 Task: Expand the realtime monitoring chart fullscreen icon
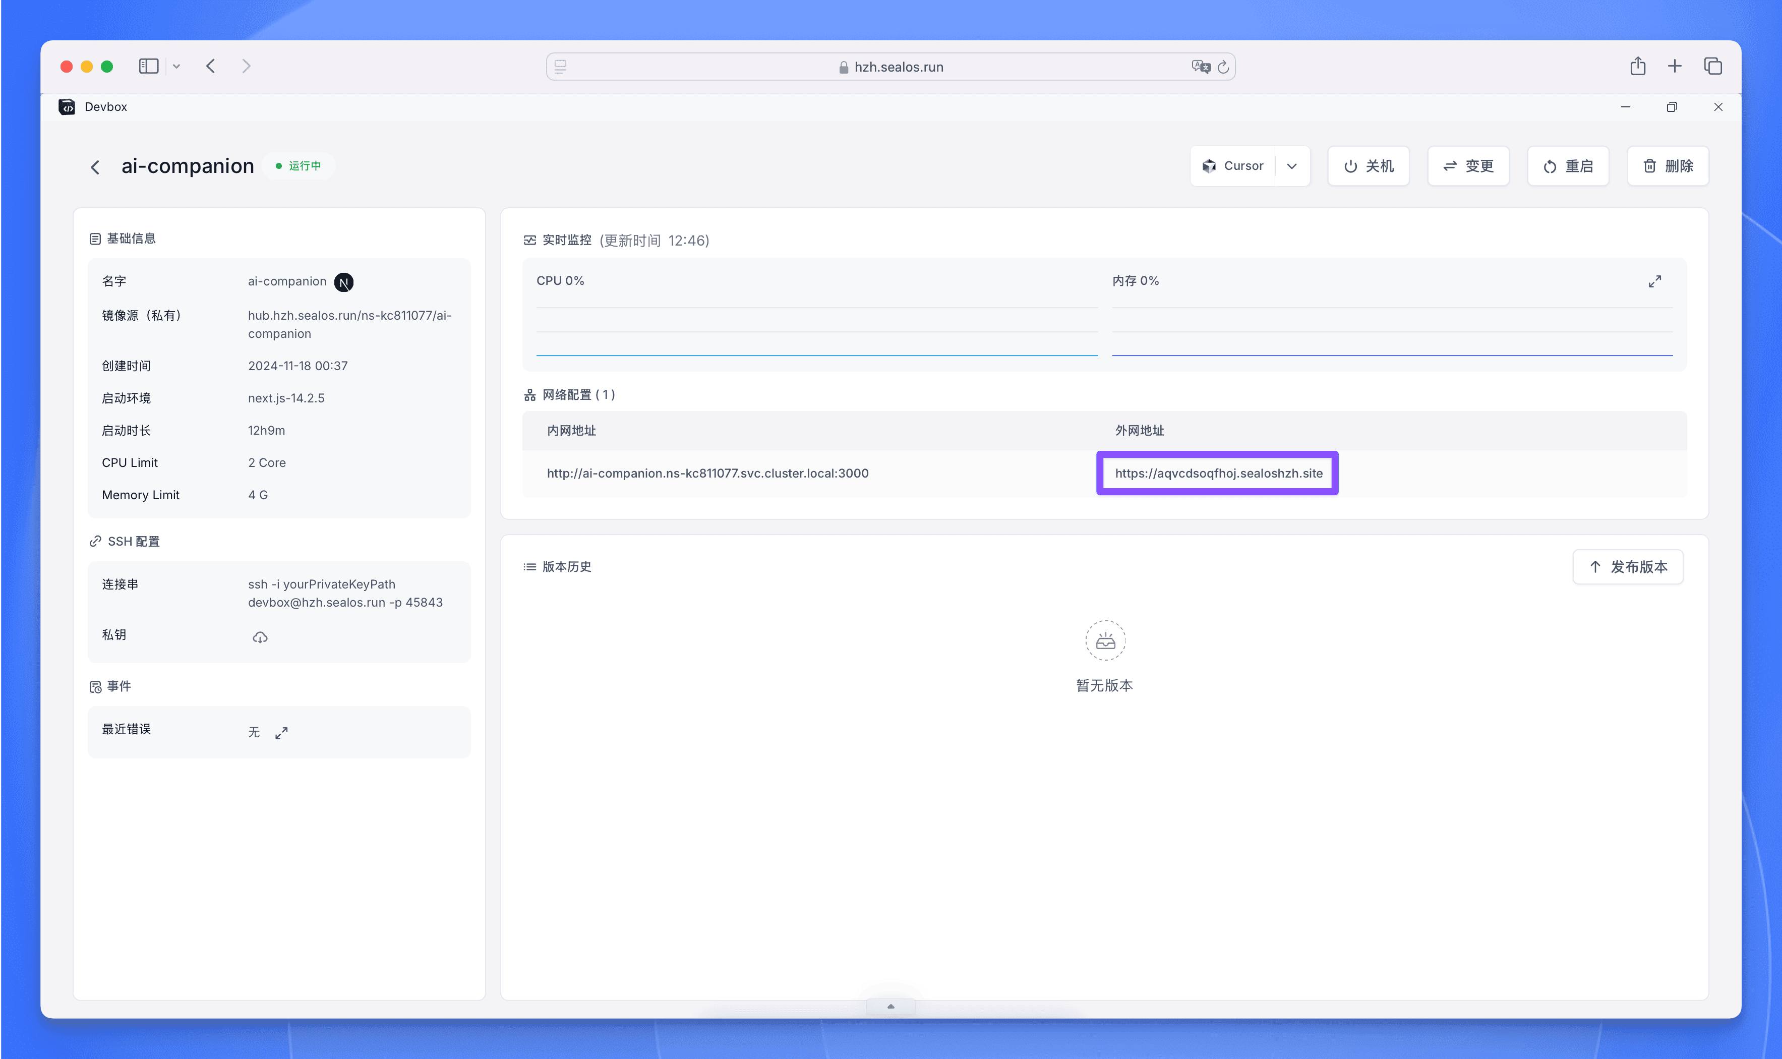[1654, 281]
